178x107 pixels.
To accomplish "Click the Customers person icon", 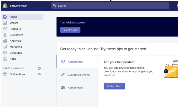I will click(5, 35).
